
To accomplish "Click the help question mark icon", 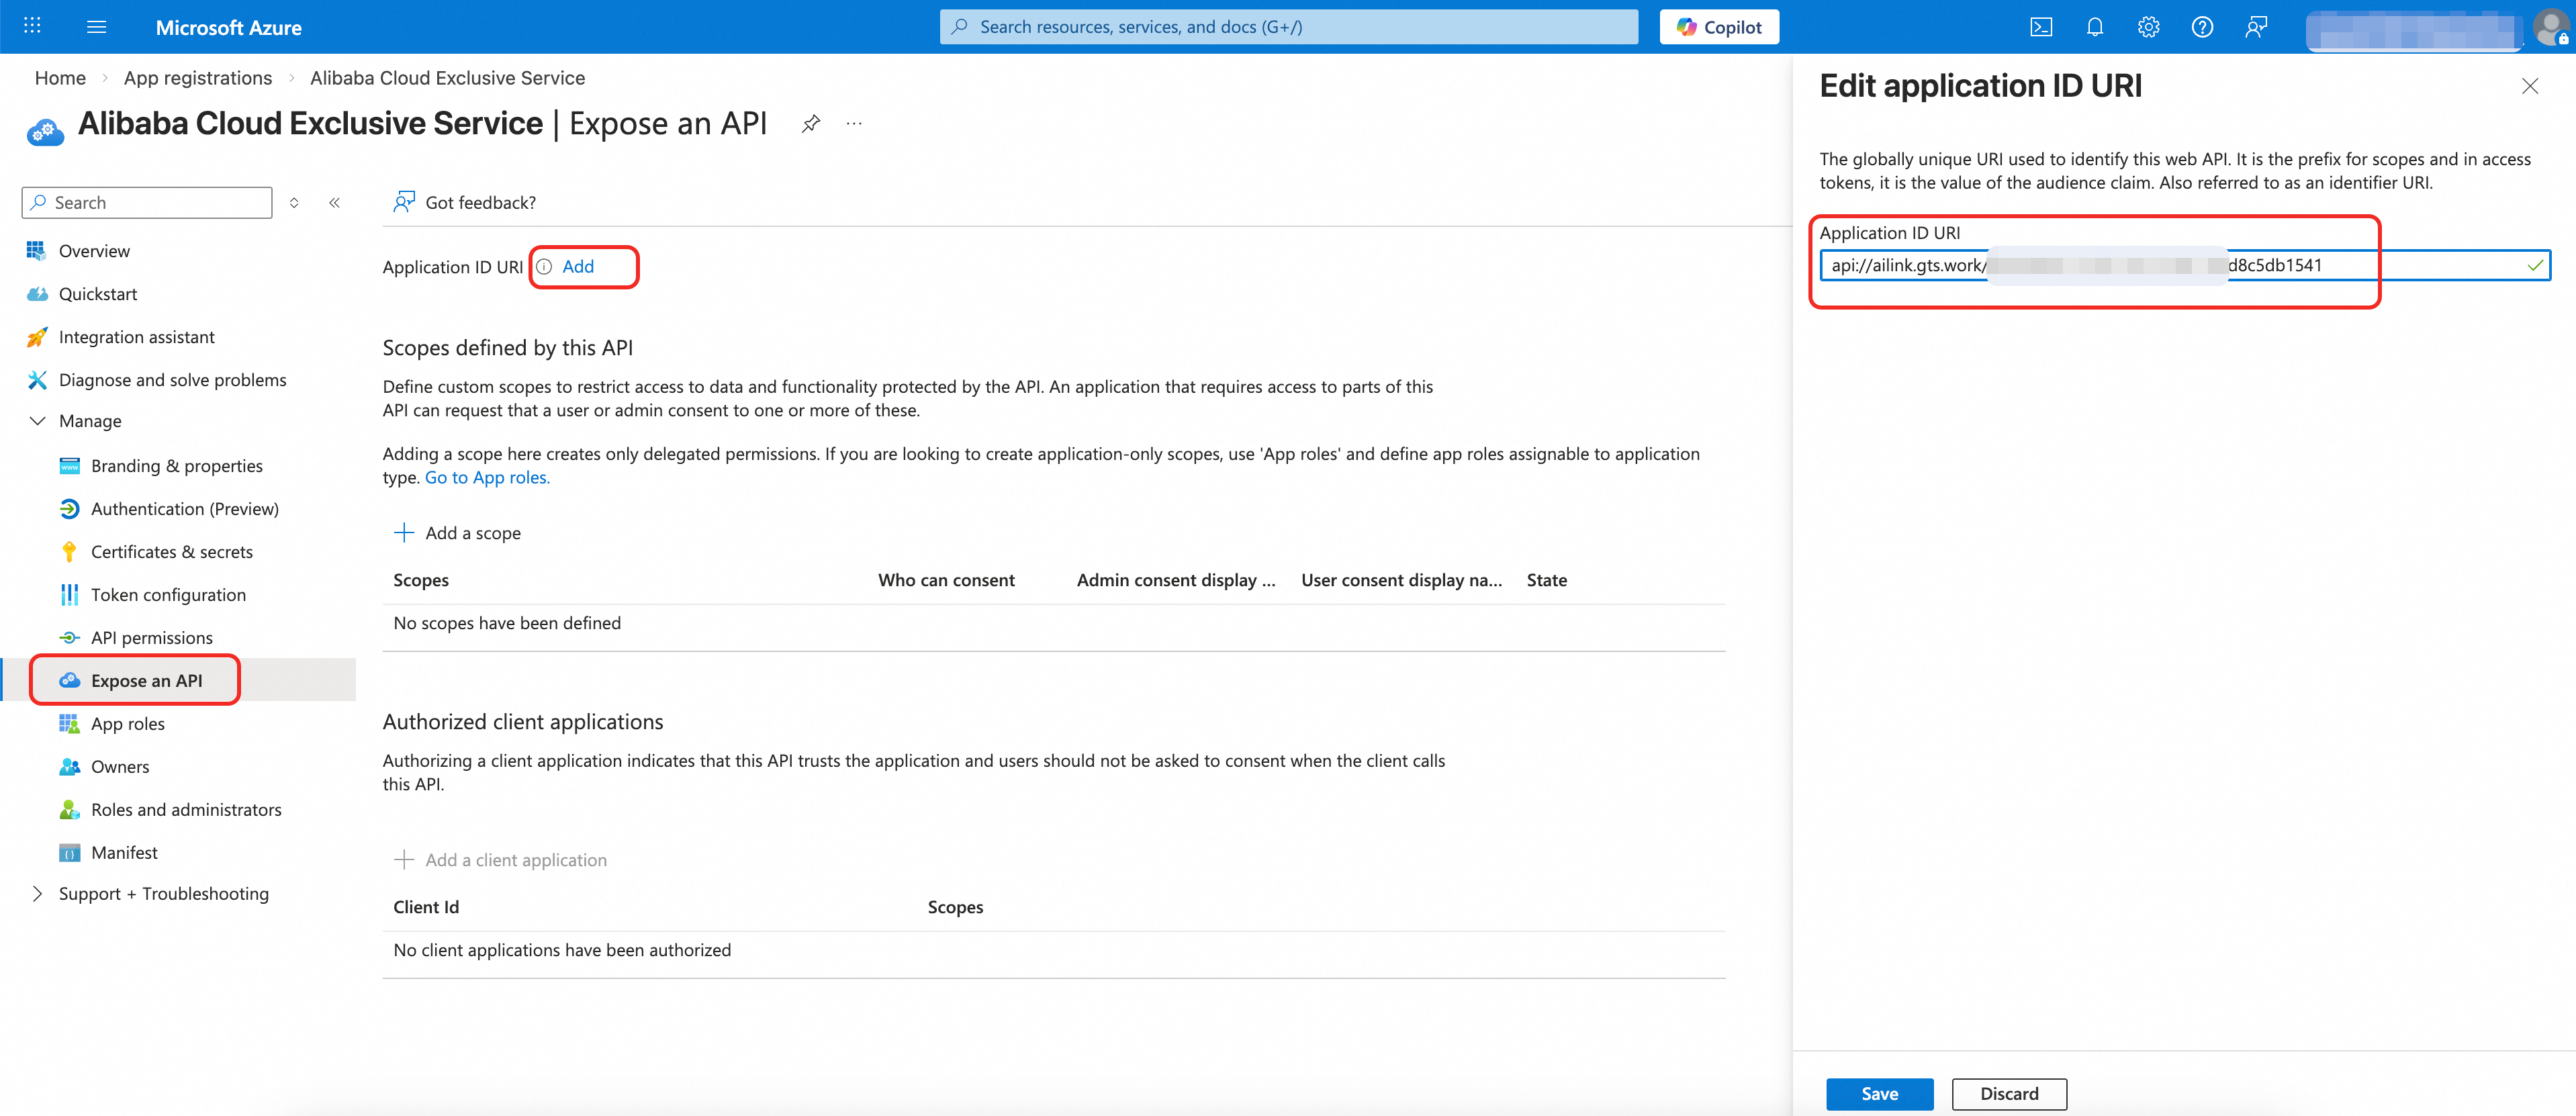I will (x=2202, y=27).
